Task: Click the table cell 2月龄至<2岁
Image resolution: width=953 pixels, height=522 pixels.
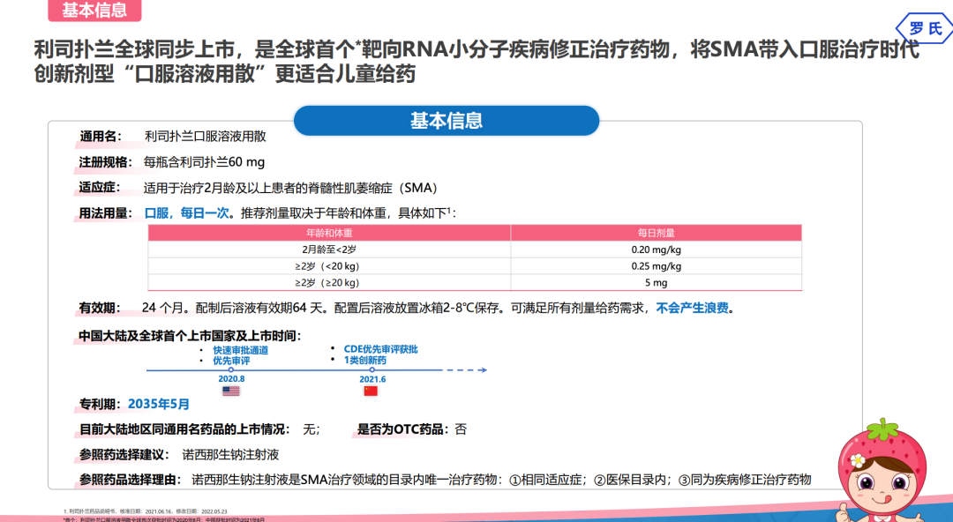Action: tap(329, 250)
